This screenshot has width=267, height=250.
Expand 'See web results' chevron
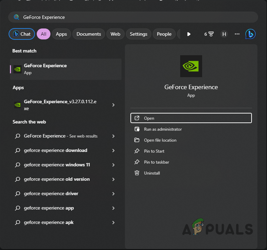tap(113, 136)
